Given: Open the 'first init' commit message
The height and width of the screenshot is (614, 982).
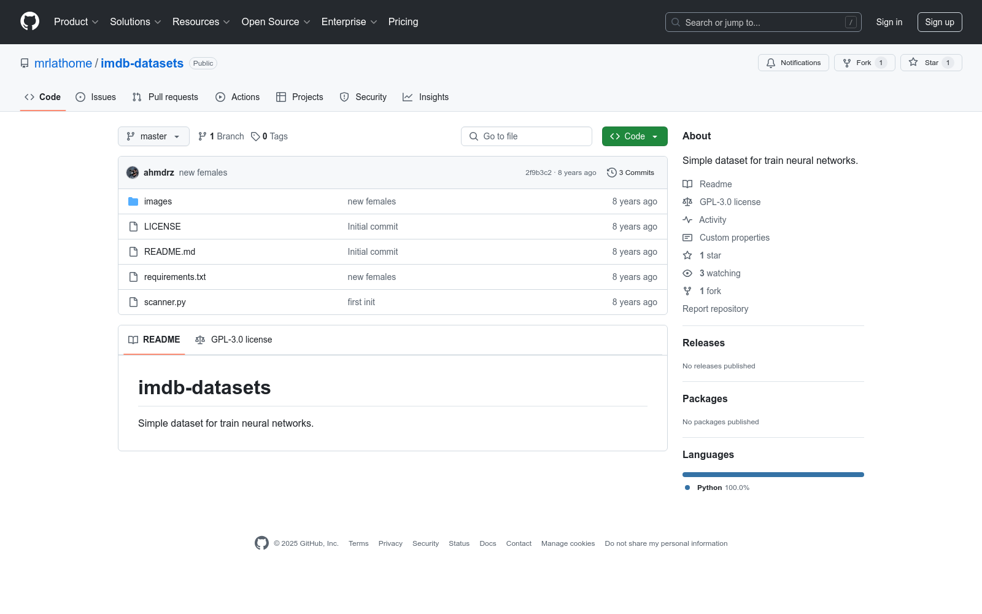Looking at the screenshot, I should [x=361, y=302].
